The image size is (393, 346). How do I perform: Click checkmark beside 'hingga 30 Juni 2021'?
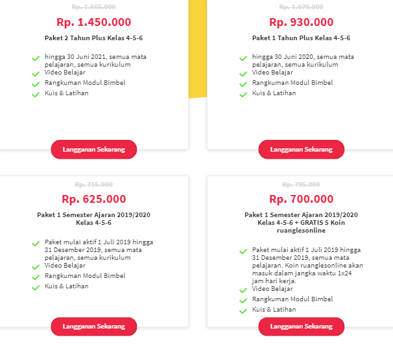coord(36,58)
